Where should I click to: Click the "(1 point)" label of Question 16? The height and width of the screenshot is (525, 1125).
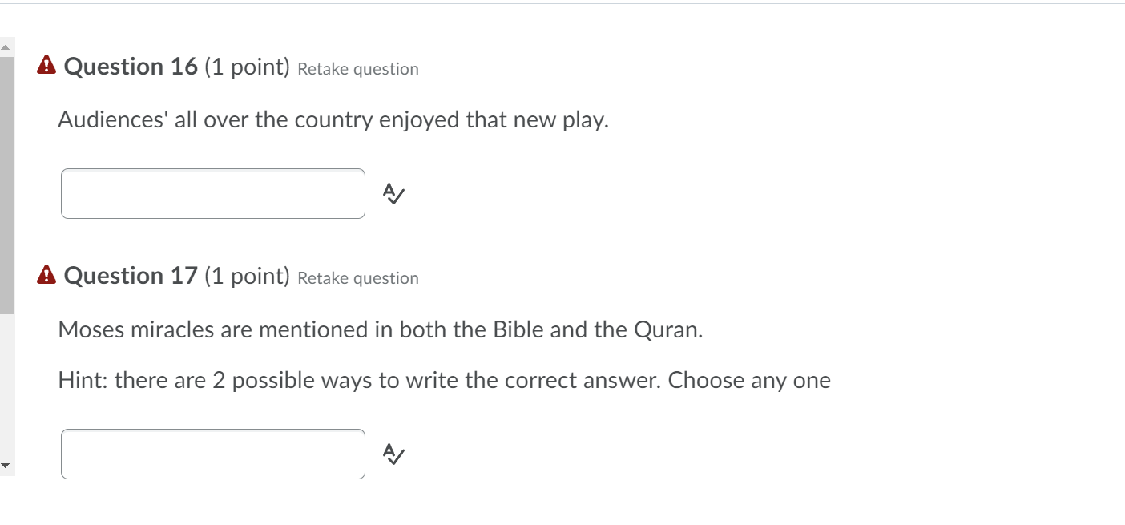(x=247, y=67)
